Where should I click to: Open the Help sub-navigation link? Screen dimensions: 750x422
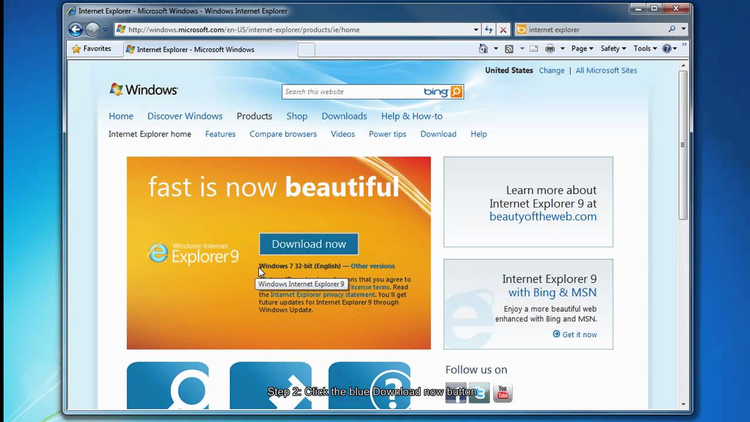tap(479, 134)
